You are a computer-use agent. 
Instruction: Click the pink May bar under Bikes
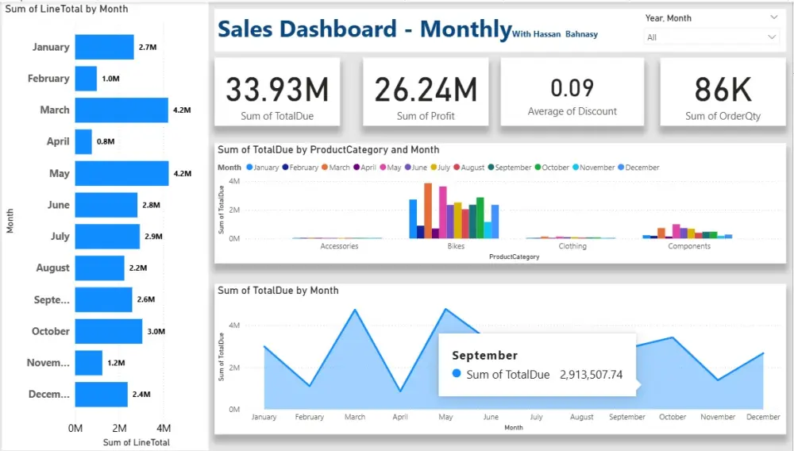tap(443, 213)
